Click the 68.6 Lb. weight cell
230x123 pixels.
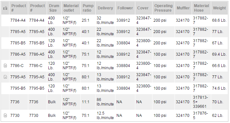tap(219, 20)
